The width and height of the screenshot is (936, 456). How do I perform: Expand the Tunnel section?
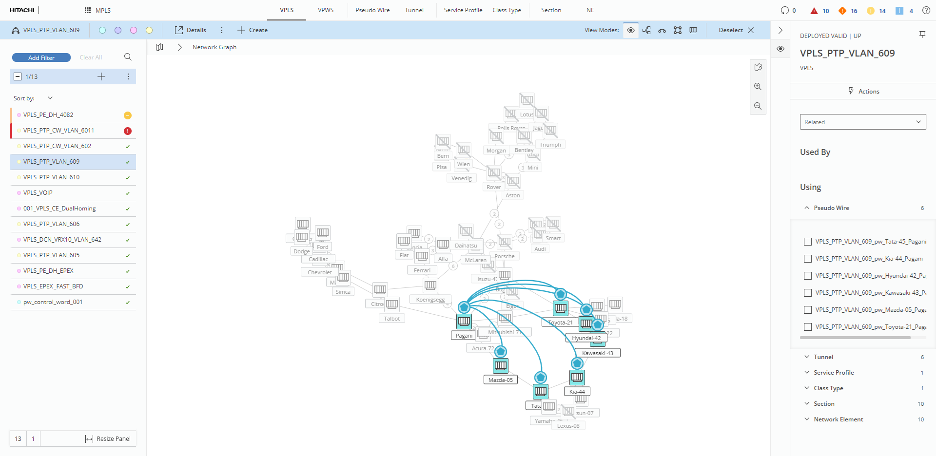click(823, 357)
